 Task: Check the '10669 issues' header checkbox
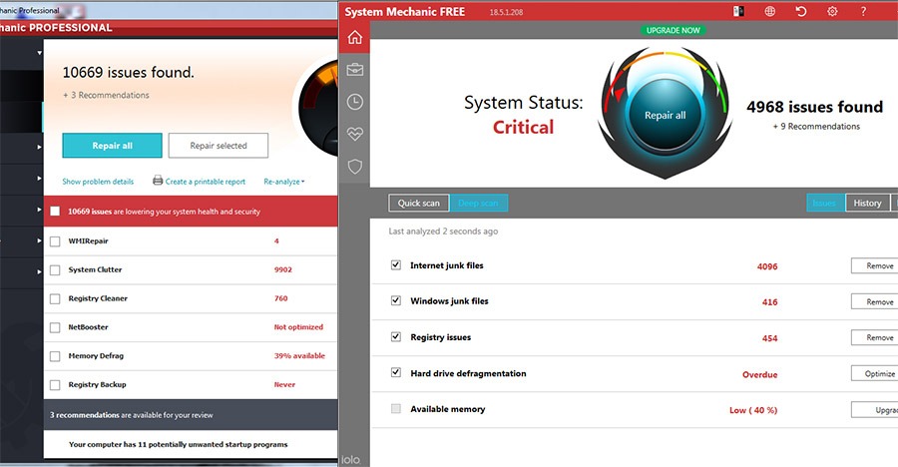click(x=55, y=211)
